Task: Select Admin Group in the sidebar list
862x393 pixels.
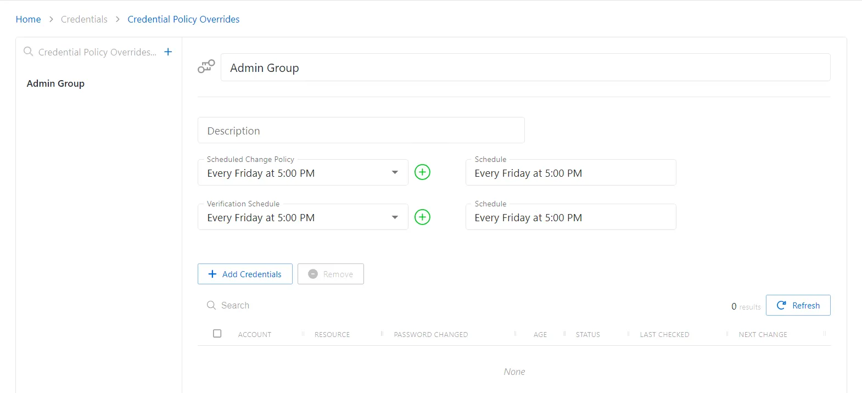Action: 55,83
